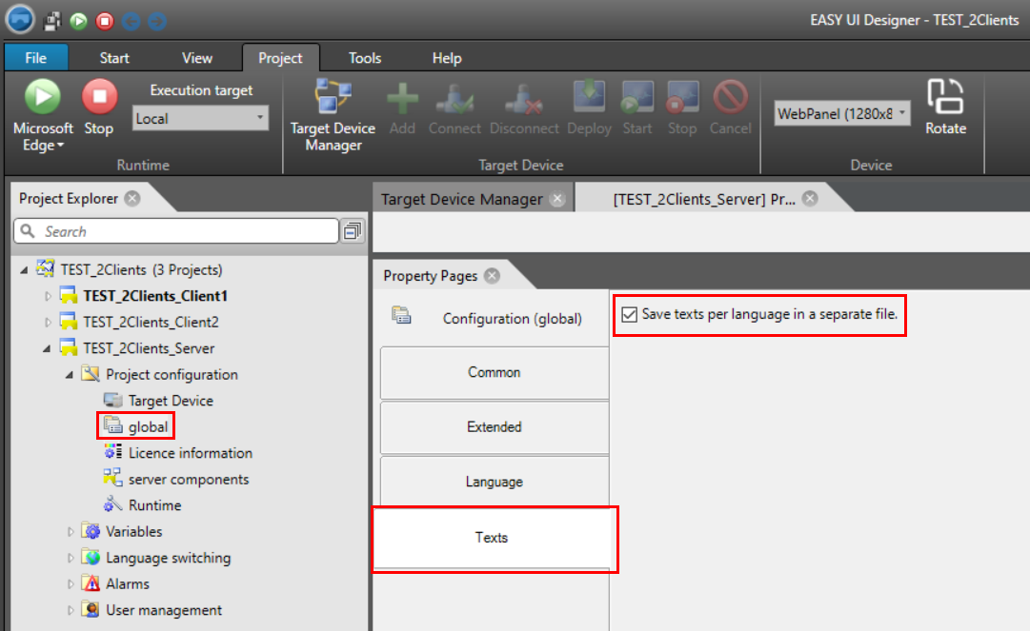Switch to the Target Device Manager tab
1030x631 pixels.
click(x=461, y=199)
